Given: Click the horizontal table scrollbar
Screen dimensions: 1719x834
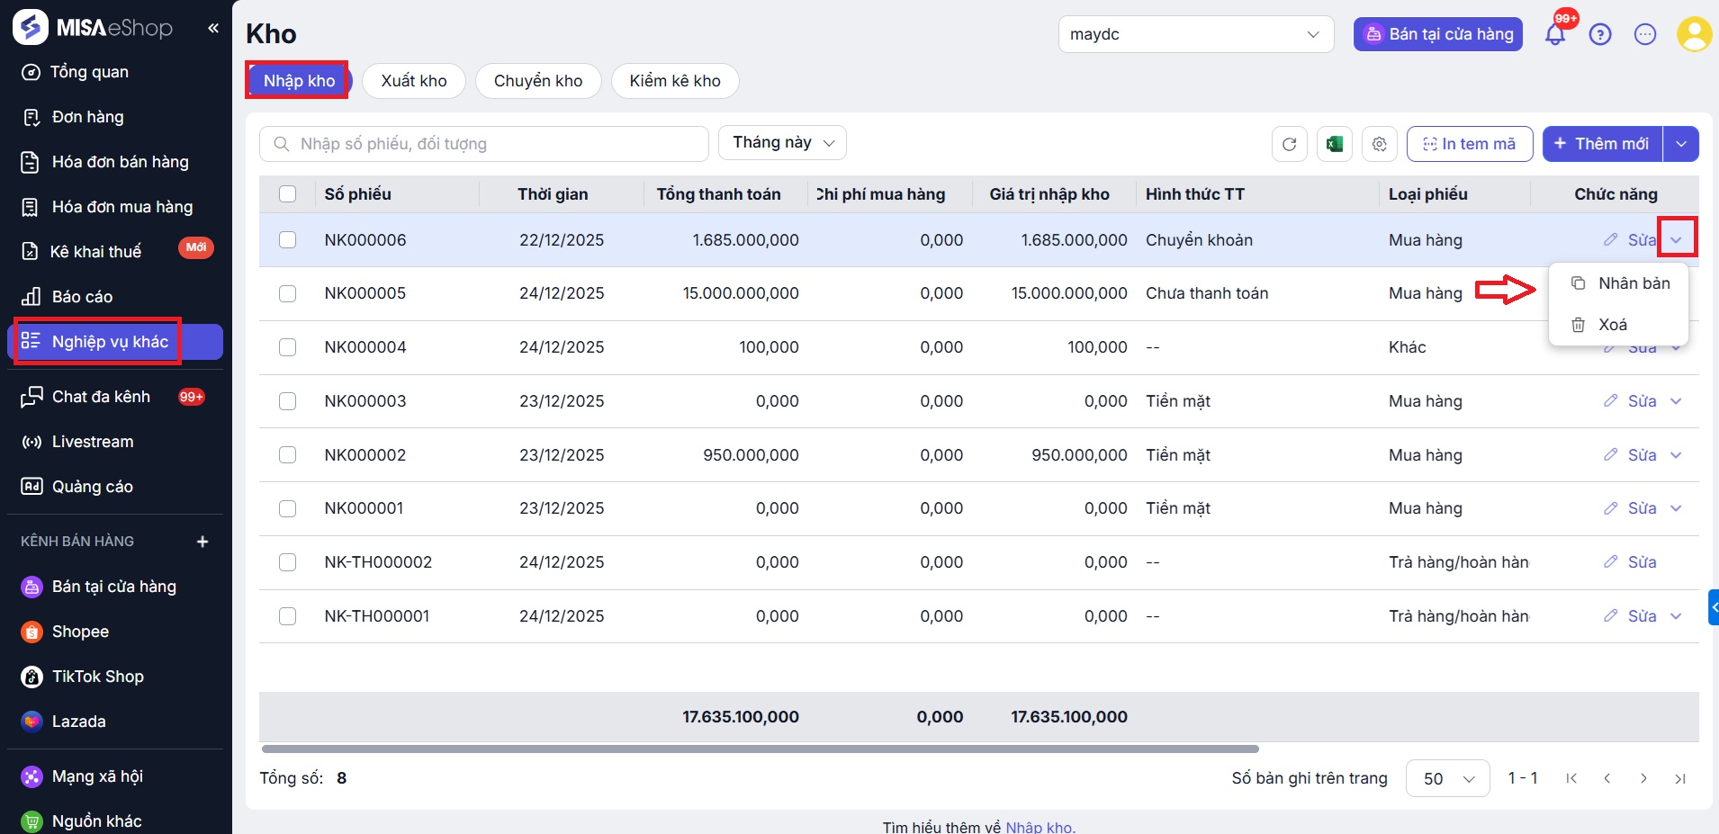Looking at the screenshot, I should click(760, 749).
